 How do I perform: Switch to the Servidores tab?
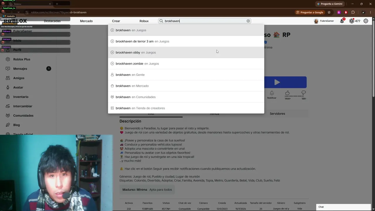pyautogui.click(x=277, y=113)
